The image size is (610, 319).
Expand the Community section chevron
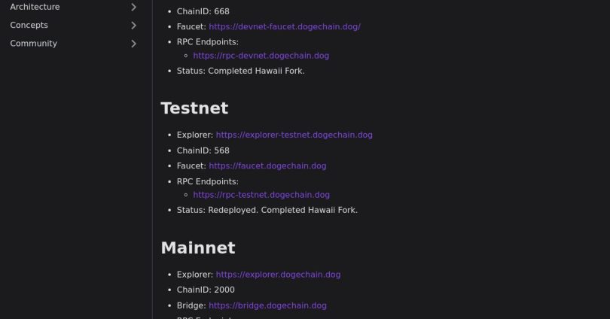(133, 44)
